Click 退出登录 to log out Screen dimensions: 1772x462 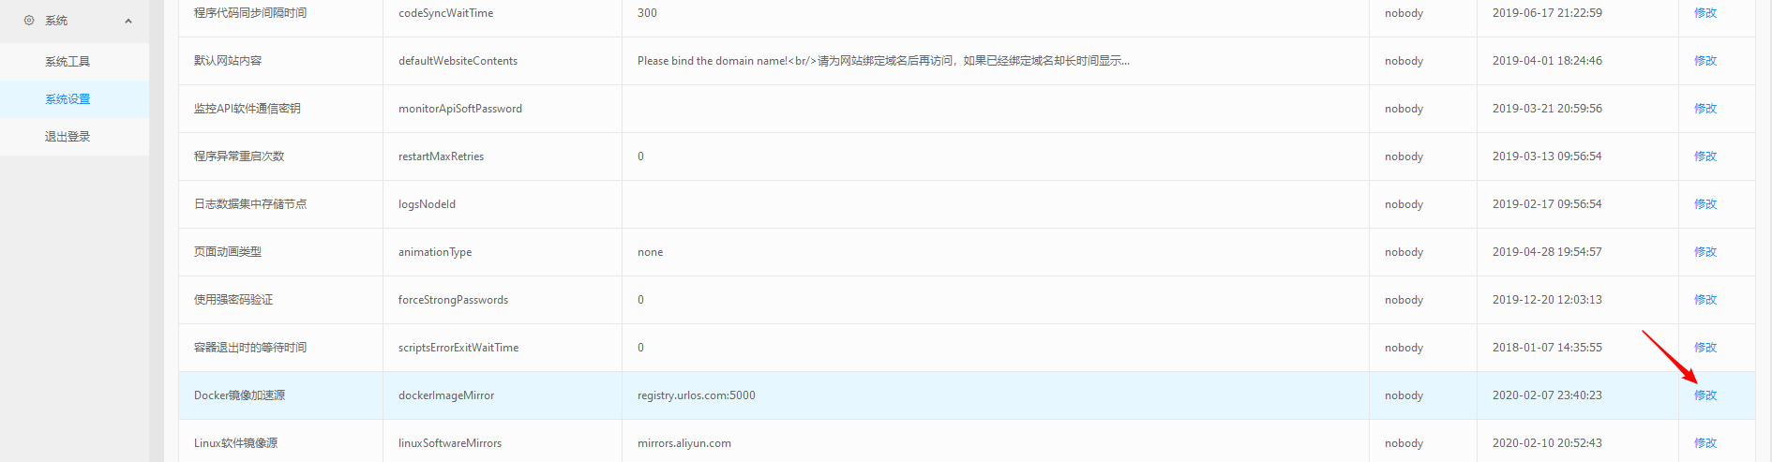[x=68, y=137]
